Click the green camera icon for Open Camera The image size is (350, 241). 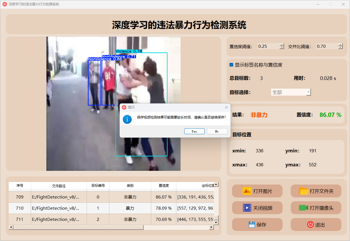303,208
